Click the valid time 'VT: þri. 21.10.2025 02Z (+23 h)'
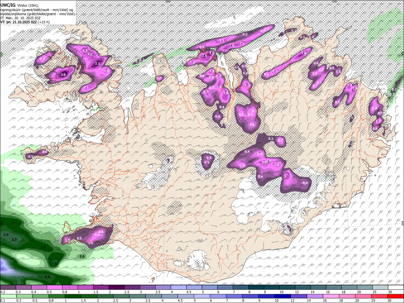Viewport: 404px width, 303px height. coord(25,22)
